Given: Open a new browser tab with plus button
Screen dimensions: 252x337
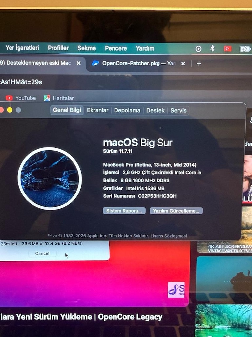Looking at the screenshot, I should point(199,64).
